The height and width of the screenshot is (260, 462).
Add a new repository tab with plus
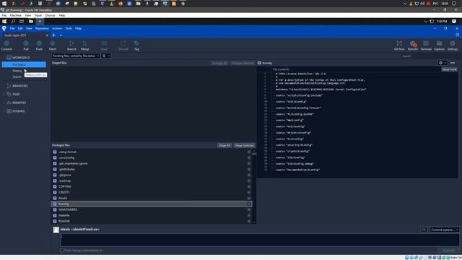pyautogui.click(x=53, y=35)
